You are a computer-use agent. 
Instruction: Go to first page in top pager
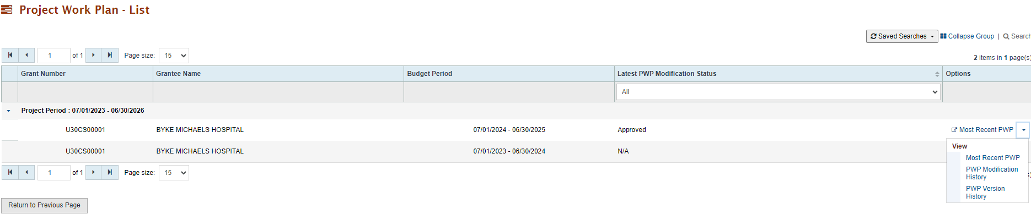coord(10,55)
